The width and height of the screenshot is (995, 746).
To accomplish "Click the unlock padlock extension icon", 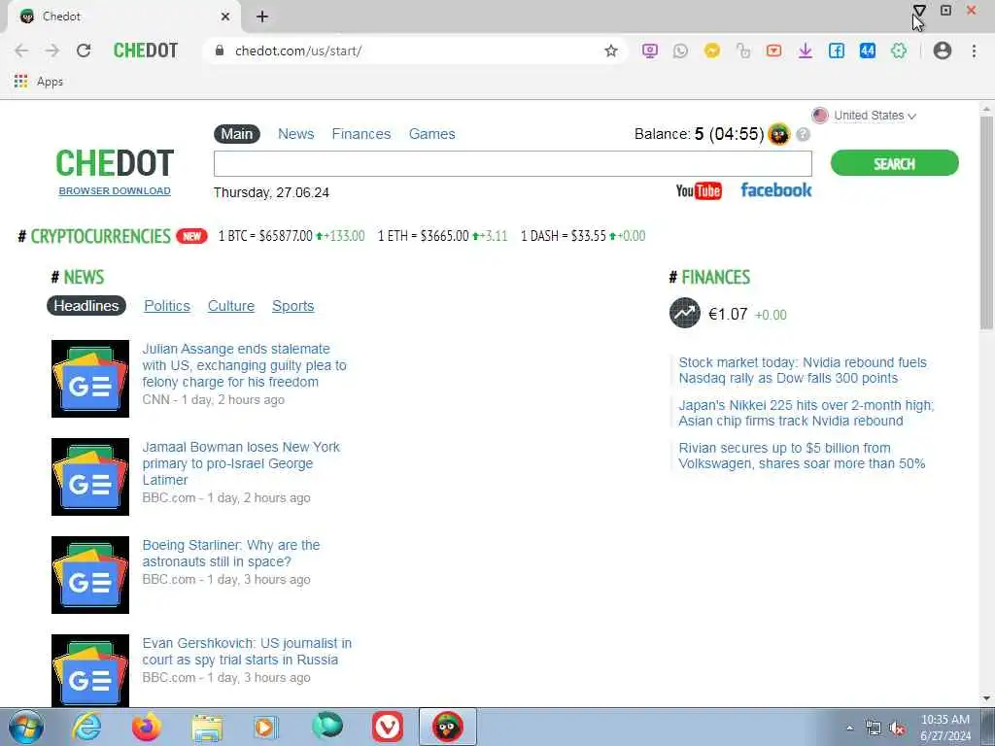I will pos(742,51).
